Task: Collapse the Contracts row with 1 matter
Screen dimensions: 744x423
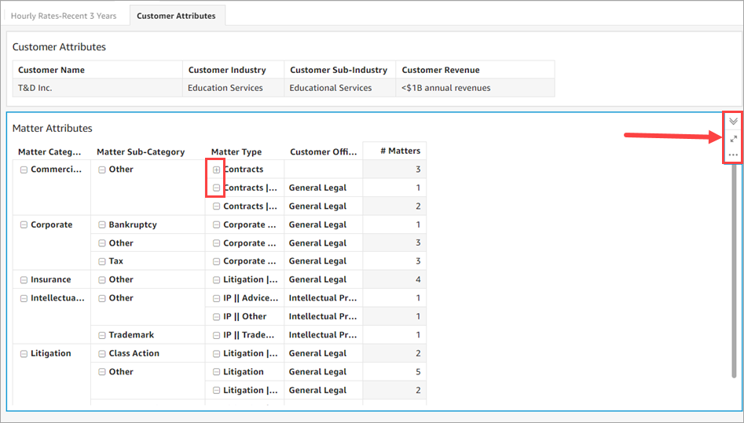Action: pos(216,188)
